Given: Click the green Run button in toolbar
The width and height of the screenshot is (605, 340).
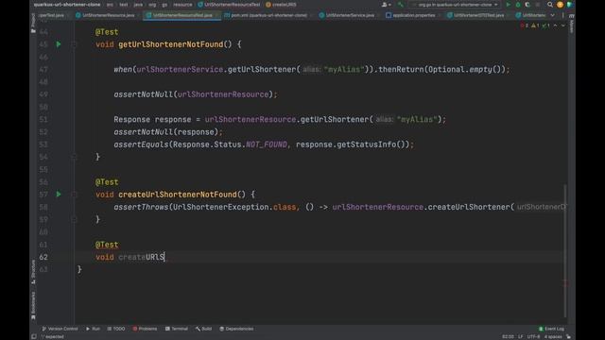Looking at the screenshot, I should [509, 5].
